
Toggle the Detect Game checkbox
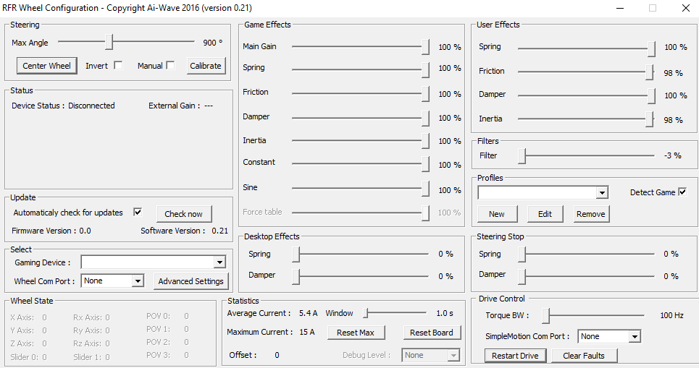click(x=682, y=192)
